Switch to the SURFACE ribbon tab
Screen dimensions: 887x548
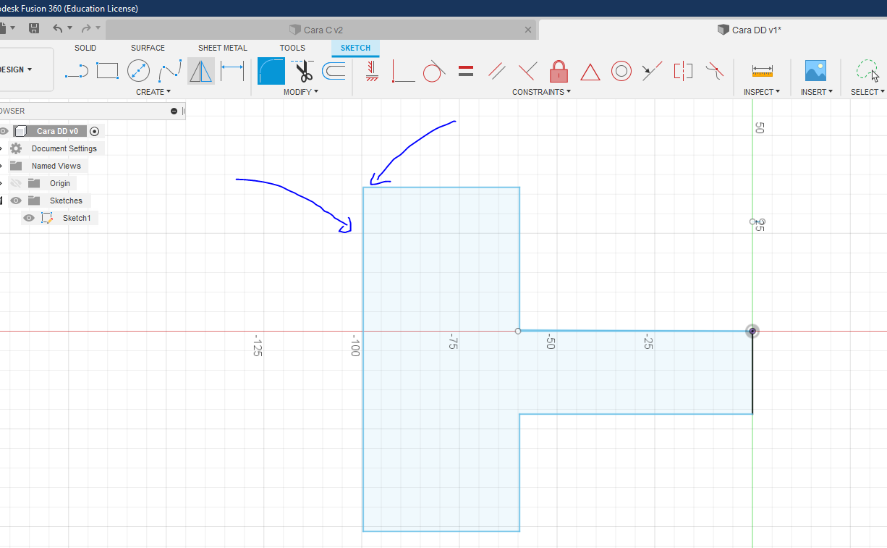148,48
